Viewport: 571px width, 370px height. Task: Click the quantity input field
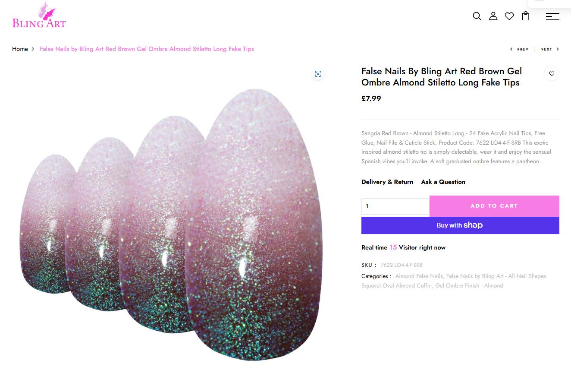[x=395, y=206]
